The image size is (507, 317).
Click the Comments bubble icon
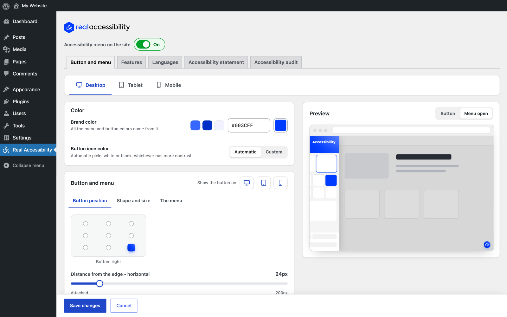(x=6, y=74)
